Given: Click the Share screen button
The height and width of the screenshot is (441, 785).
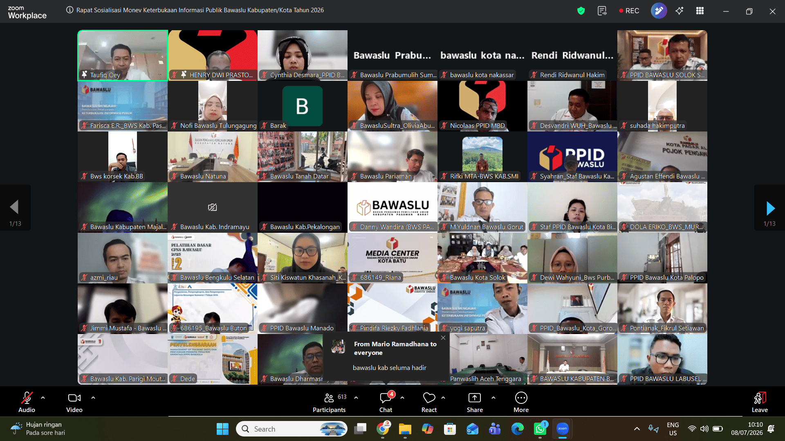Looking at the screenshot, I should tap(475, 402).
